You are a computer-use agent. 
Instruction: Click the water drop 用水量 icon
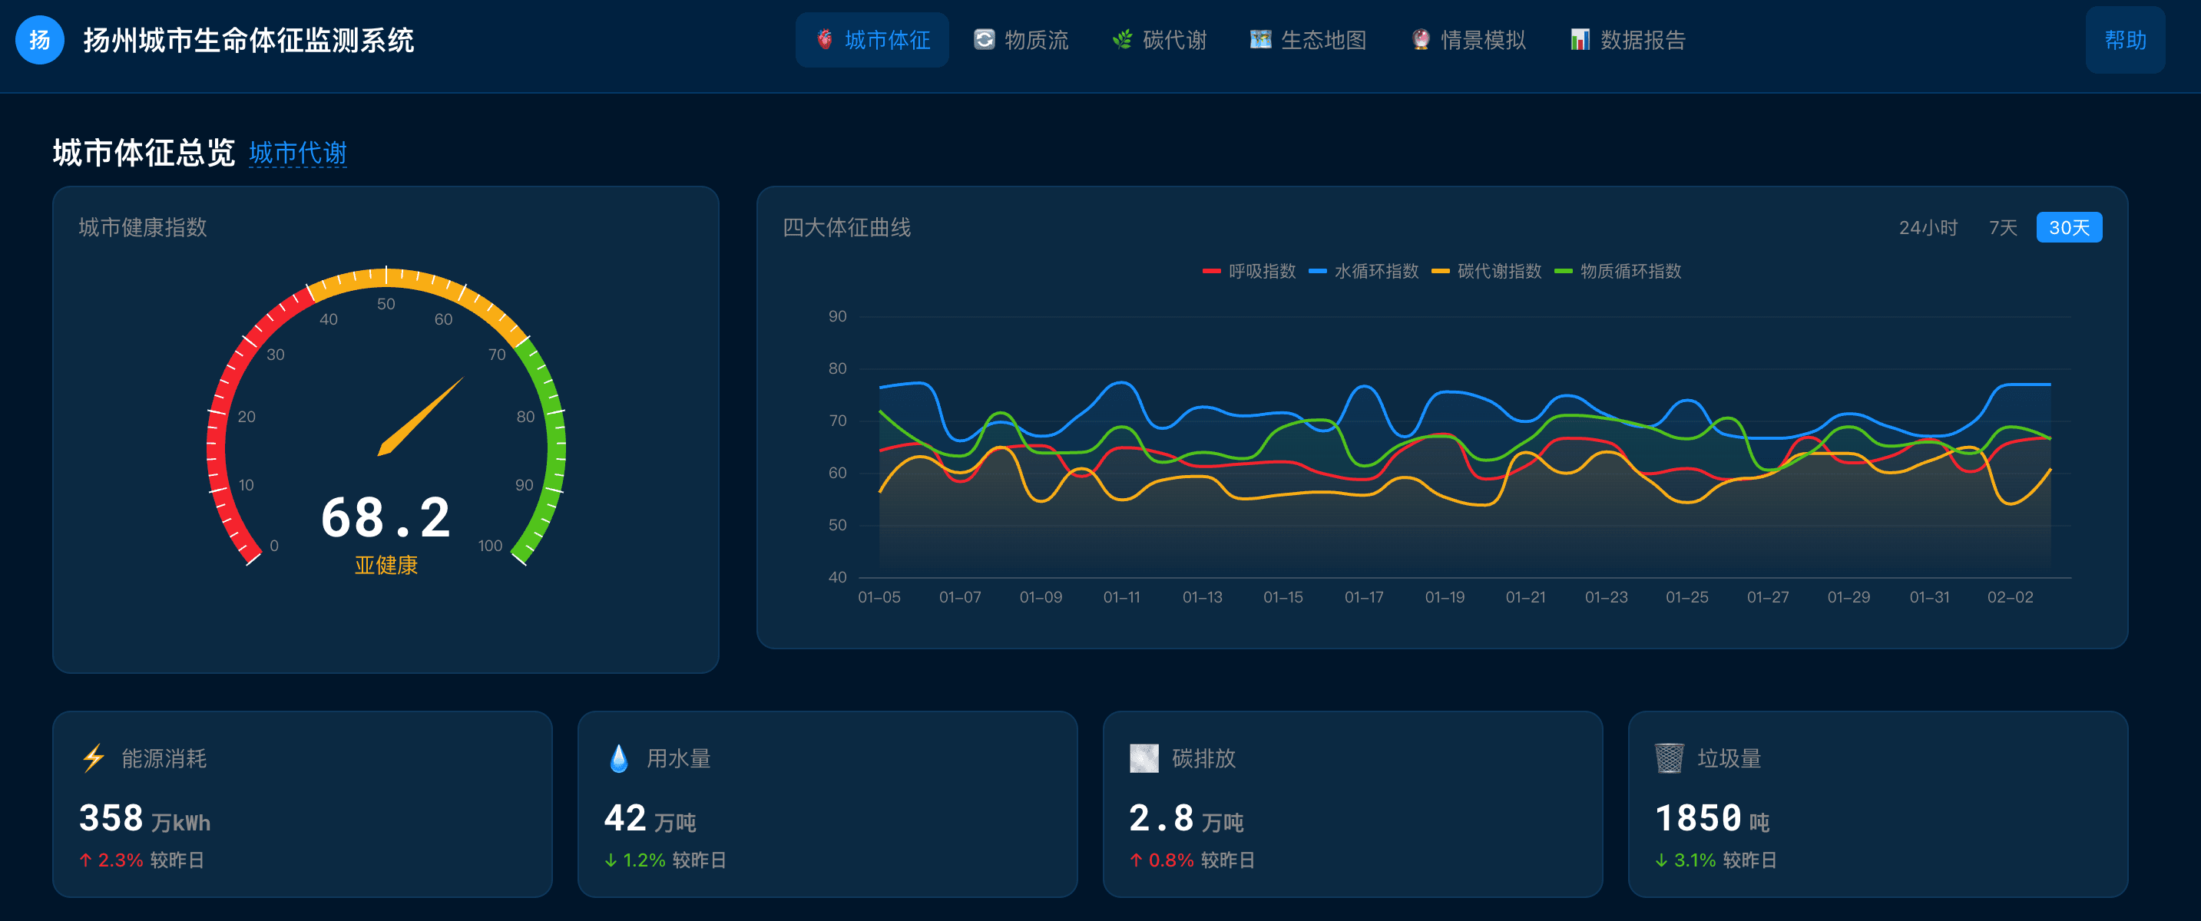(x=619, y=758)
